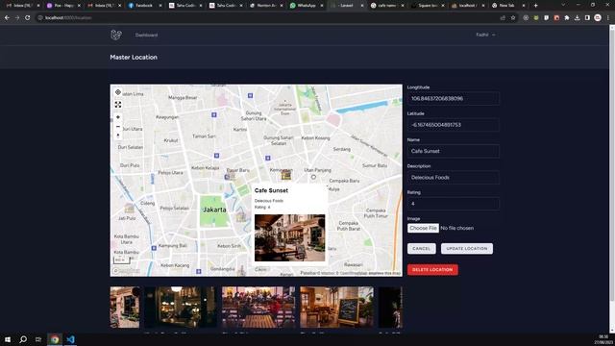The image size is (615, 346).
Task: Switch to the Nonton browser tab
Action: click(265, 6)
